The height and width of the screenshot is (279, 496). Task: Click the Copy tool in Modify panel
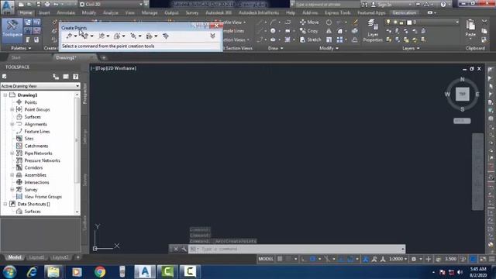(308, 31)
